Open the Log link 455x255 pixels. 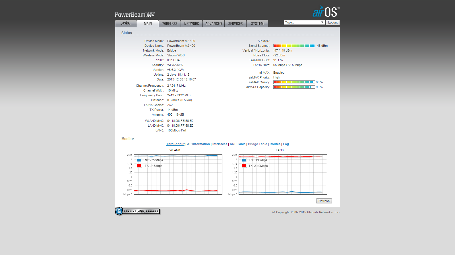(x=286, y=144)
